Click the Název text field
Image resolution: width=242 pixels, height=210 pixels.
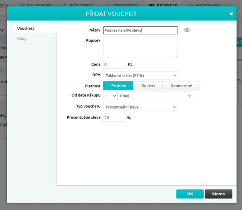[140, 30]
